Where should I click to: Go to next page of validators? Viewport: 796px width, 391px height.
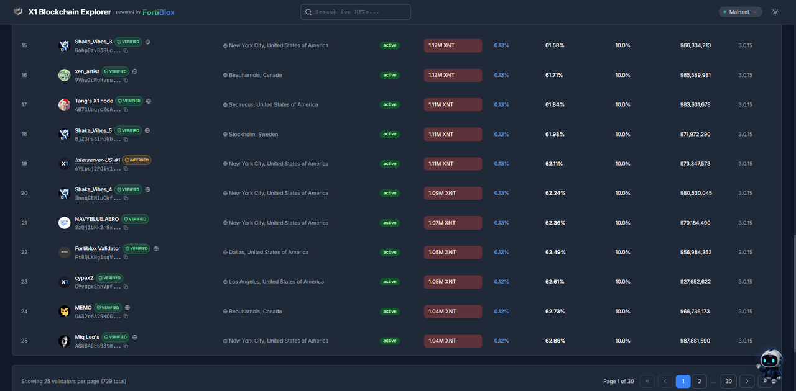(x=747, y=381)
